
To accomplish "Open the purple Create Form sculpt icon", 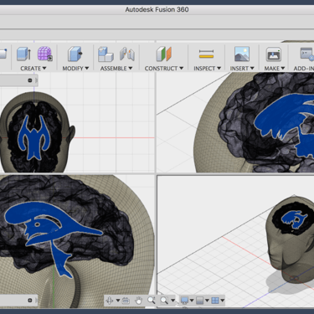I will (x=45, y=54).
